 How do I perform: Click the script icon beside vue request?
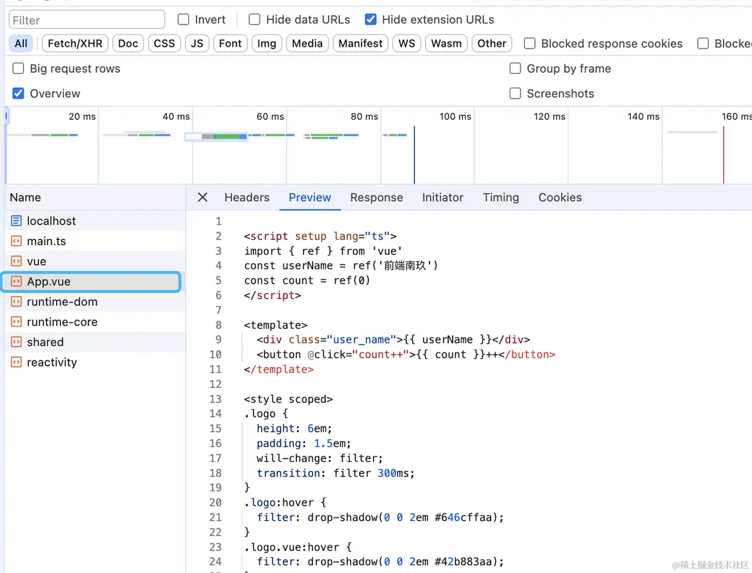pos(16,261)
